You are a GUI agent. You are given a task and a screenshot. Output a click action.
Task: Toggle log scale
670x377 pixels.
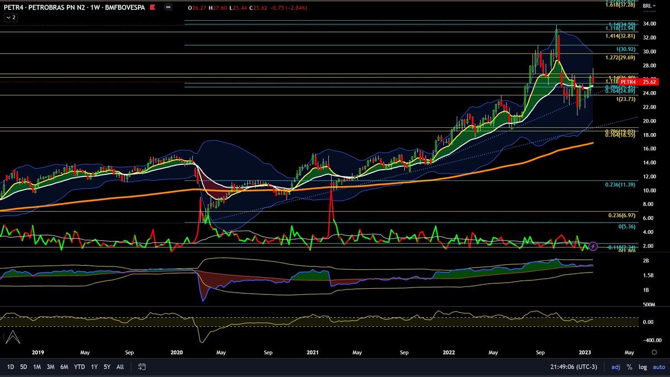[642, 367]
